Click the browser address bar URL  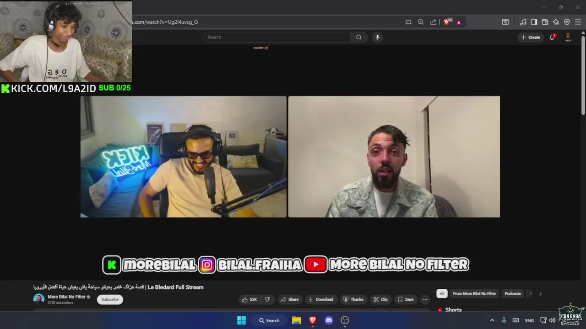click(165, 22)
